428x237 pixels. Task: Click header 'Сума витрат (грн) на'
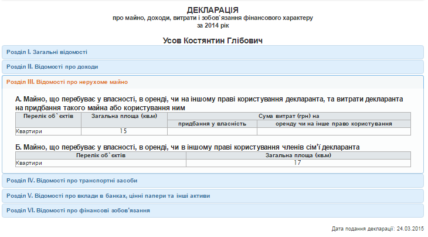[x=289, y=116]
